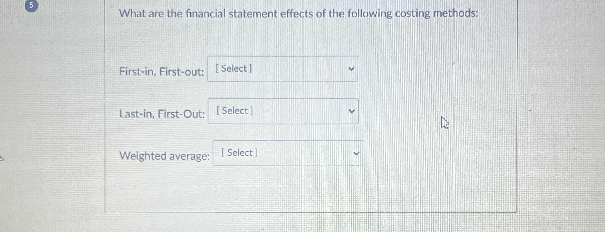Open the Last-in, First-Out dropdown
The height and width of the screenshot is (232, 605).
[283, 111]
